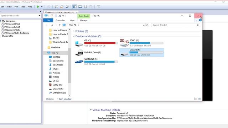Collapse the Virtual Machine Details section

click(90, 110)
